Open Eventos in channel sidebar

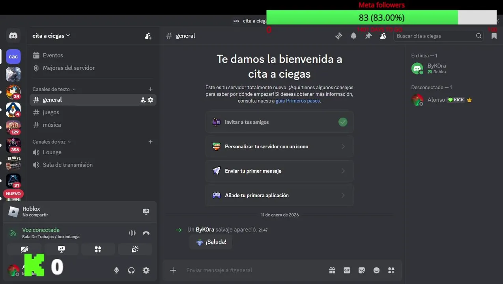click(x=93, y=55)
